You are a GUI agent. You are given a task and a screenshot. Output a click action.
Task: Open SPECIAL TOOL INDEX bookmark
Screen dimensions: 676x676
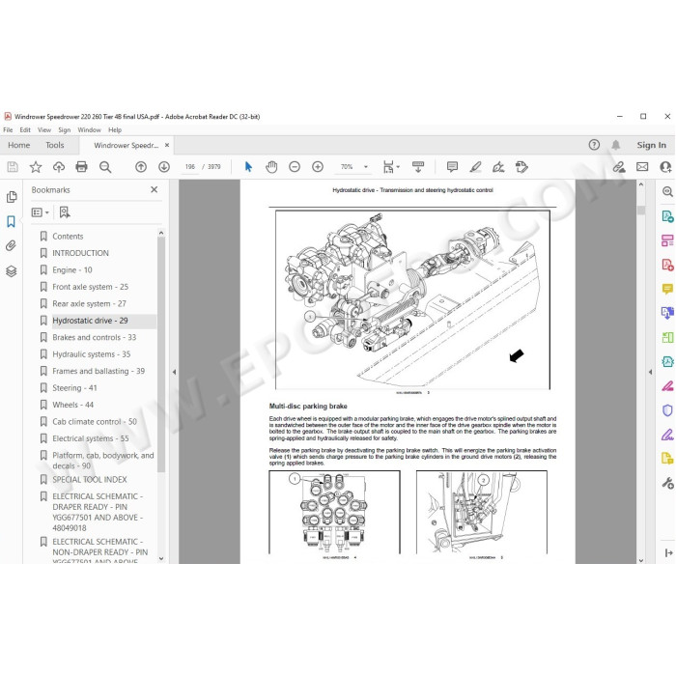tap(90, 479)
